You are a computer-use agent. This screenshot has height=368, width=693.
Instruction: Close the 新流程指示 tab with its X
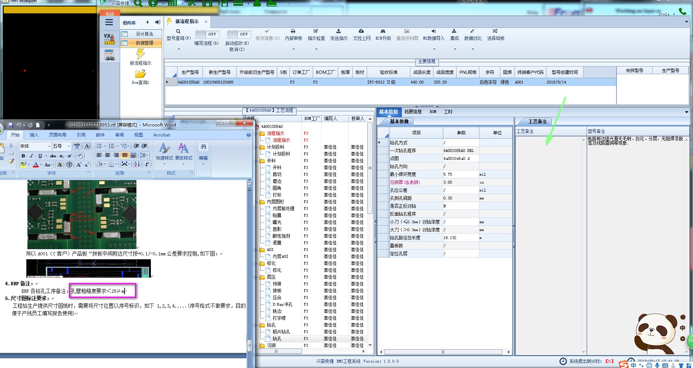tap(206, 22)
